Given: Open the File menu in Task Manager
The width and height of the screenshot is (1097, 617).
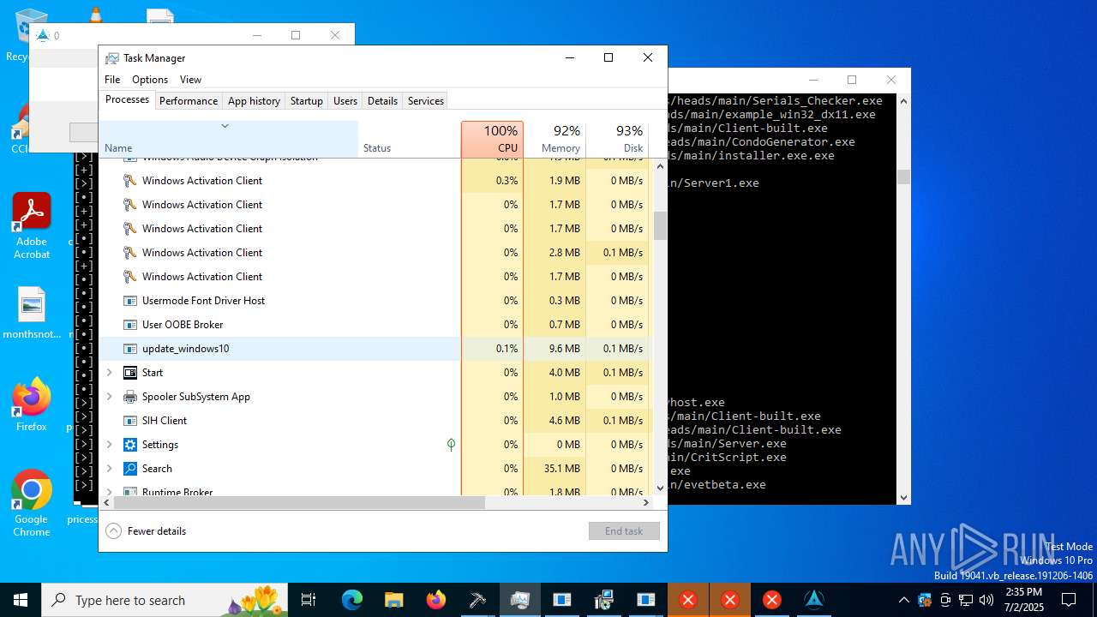Looking at the screenshot, I should point(112,80).
